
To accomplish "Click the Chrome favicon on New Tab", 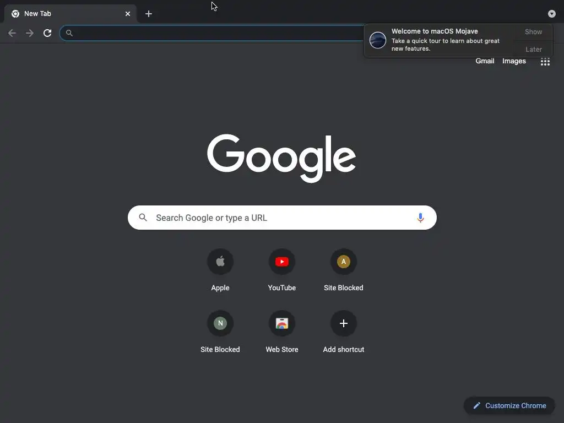I will point(15,14).
